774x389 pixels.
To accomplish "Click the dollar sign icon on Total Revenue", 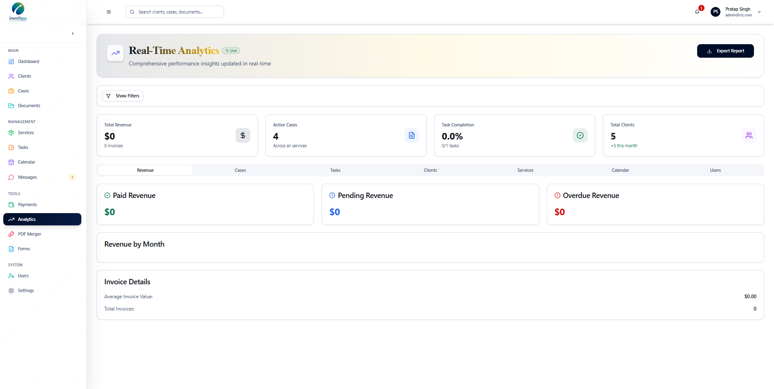I will 243,135.
